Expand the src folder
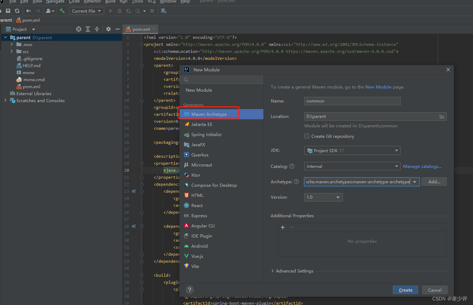 [12, 51]
